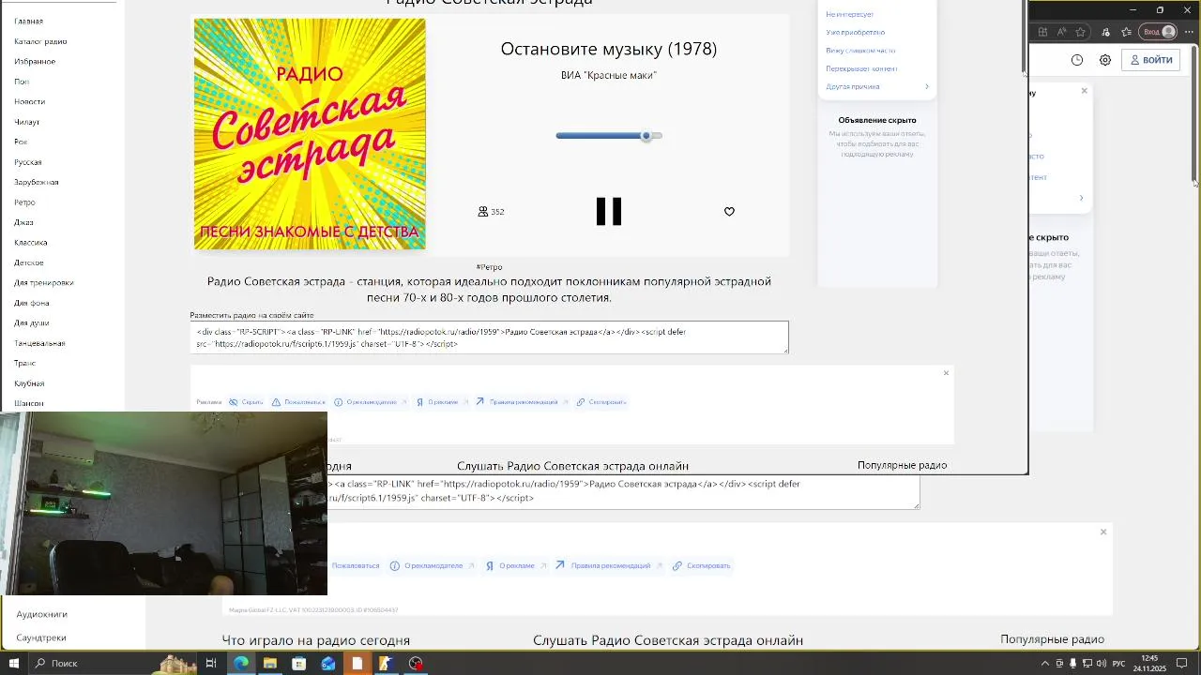Open 'О рекламе' Yandex icon in front ad bar
Viewport: 1201px width, 675px height.
click(420, 402)
